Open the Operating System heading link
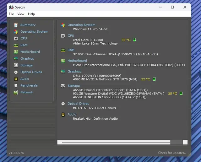The image size is (201, 162). pyautogui.click(x=81, y=25)
